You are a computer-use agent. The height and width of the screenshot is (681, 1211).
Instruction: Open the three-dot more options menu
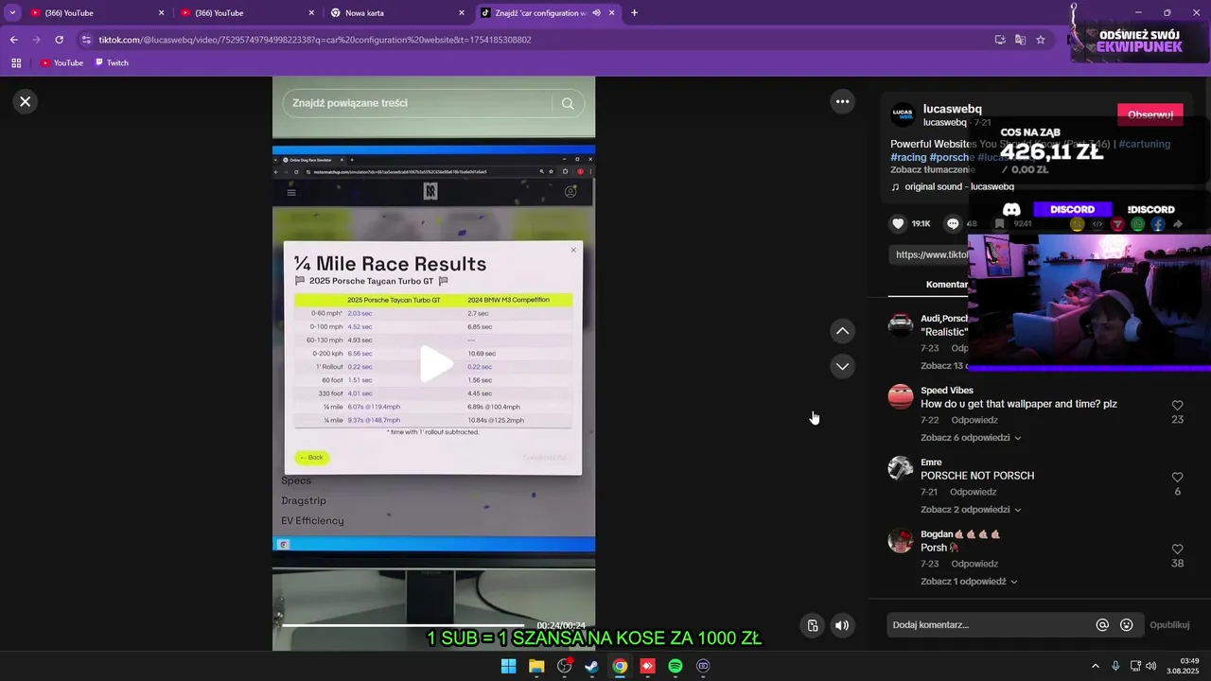(x=842, y=101)
